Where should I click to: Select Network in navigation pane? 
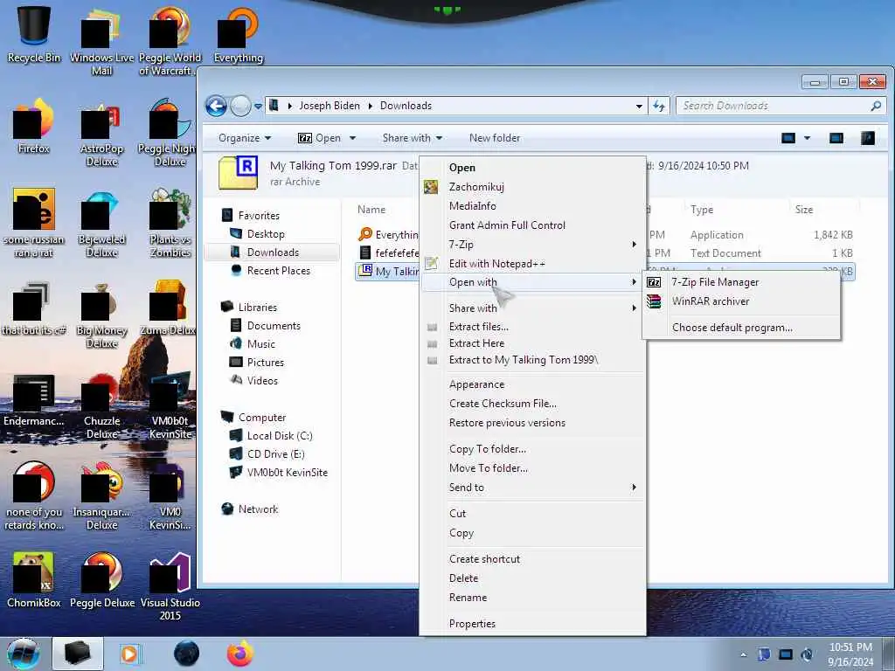click(258, 509)
